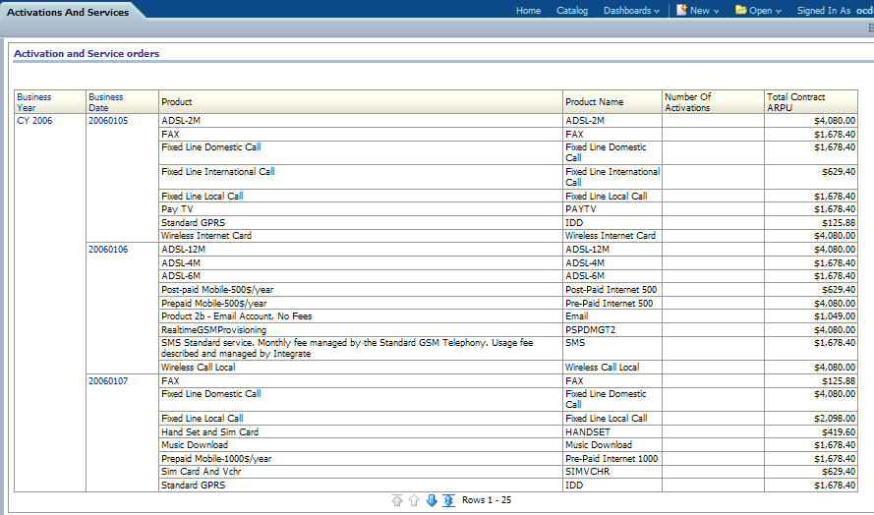Select Wireless Internet Card product cell
Viewport: 874px width, 515px height.
tap(361, 235)
